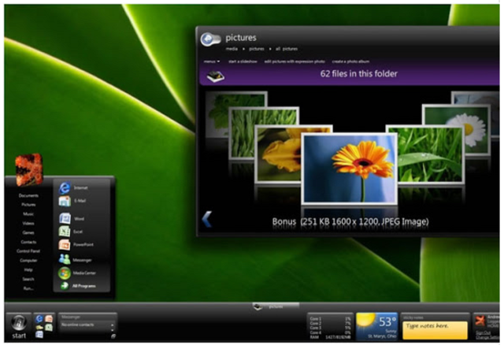
Task: Go to previous picture with left chevron
Action: point(207,219)
